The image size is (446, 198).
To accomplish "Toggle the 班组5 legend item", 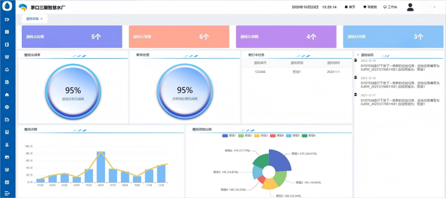I will click(x=294, y=135).
